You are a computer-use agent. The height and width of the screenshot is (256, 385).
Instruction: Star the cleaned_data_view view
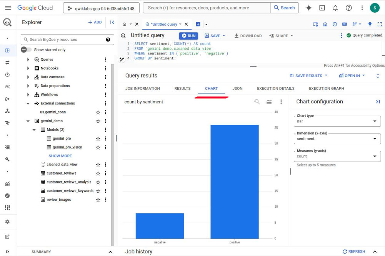click(x=98, y=165)
